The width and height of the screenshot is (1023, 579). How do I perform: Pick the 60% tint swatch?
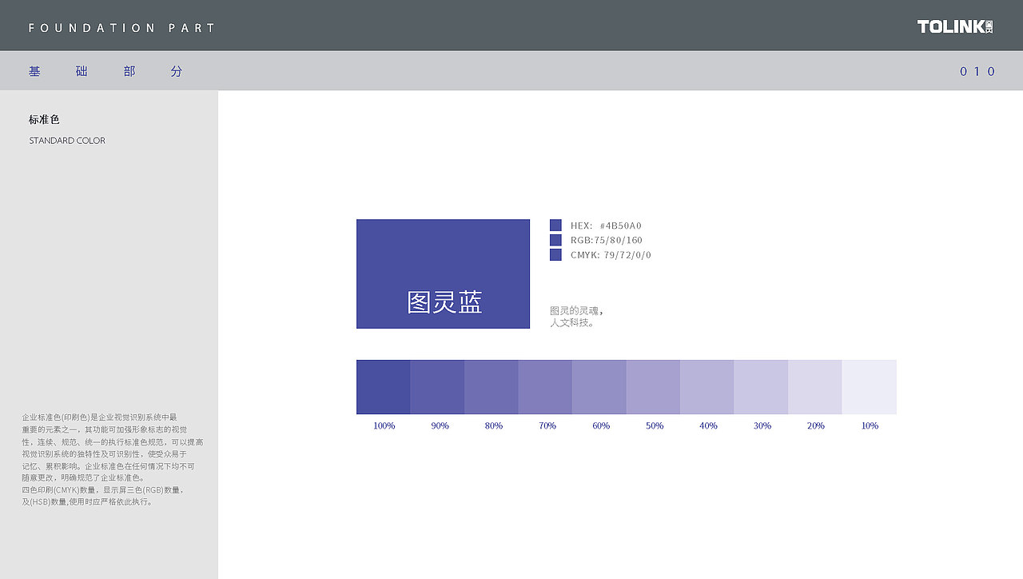(x=599, y=387)
